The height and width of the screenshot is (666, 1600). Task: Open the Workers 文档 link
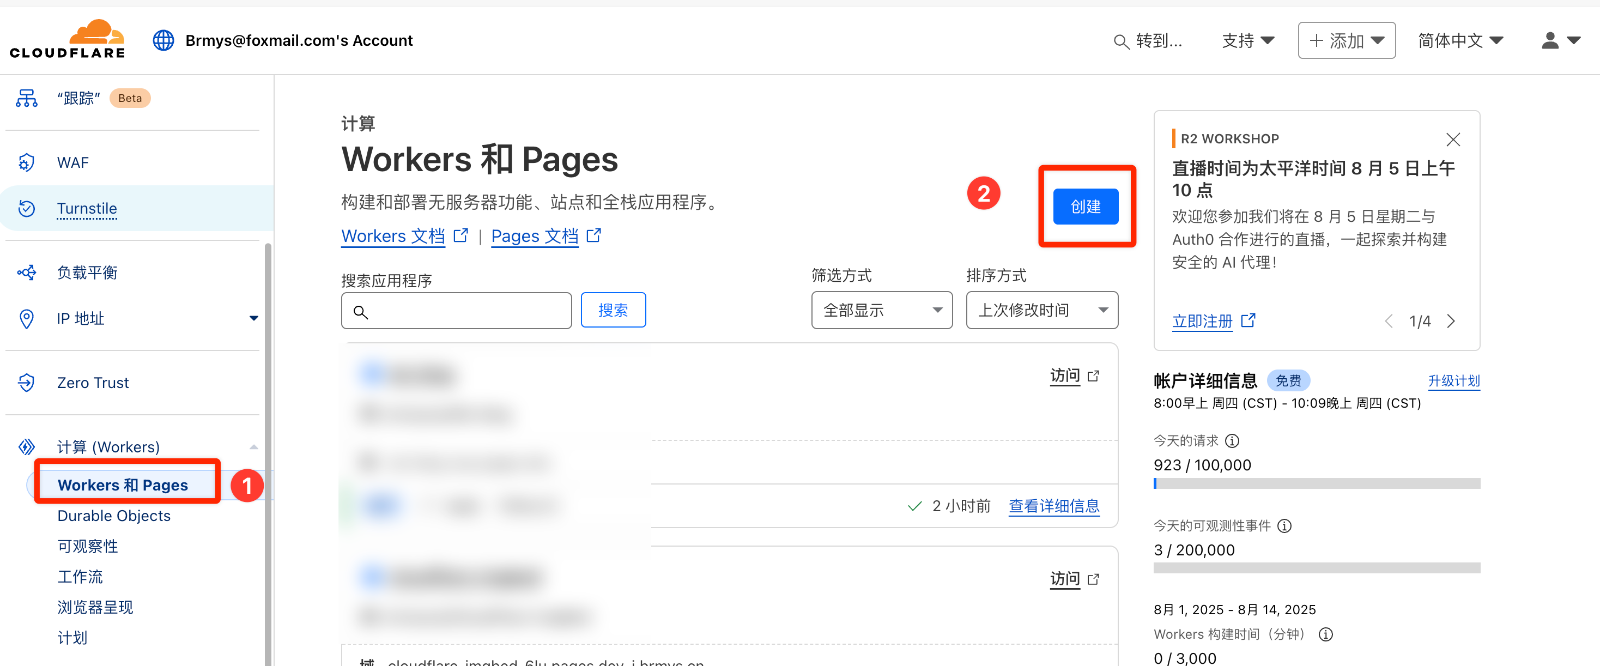[x=393, y=236]
